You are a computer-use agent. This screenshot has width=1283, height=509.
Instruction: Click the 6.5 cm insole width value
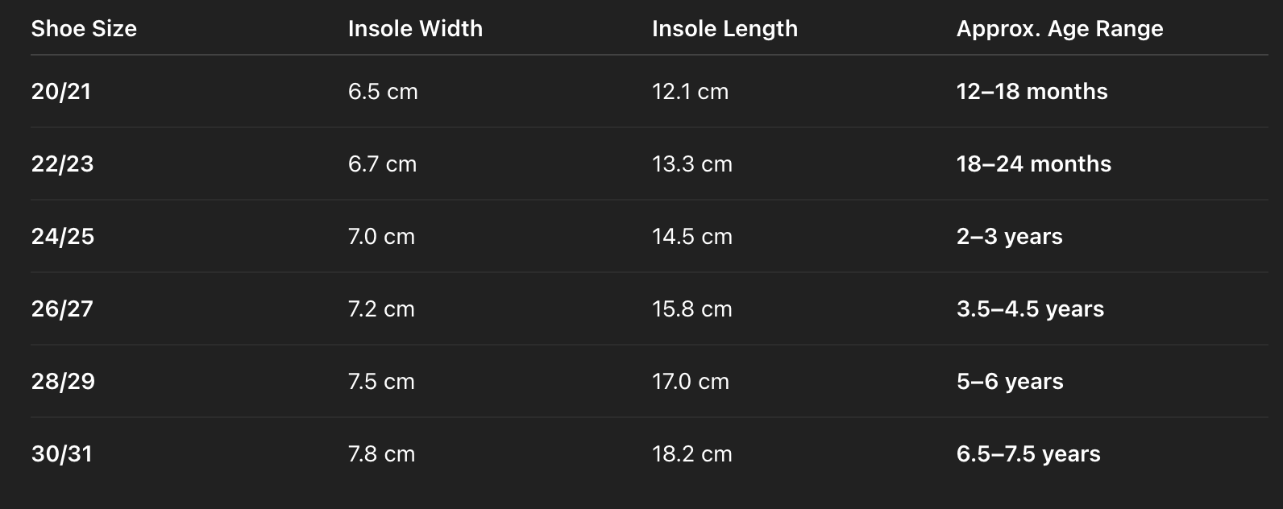383,92
